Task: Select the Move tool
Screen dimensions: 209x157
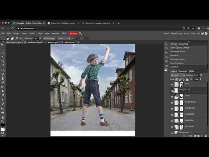Action: tap(3, 44)
